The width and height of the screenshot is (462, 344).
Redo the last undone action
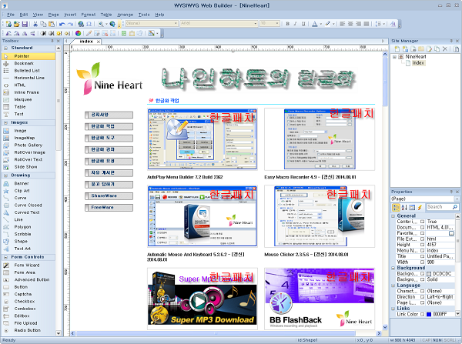[70, 24]
